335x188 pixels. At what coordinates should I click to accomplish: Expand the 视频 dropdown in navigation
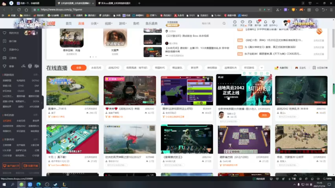[x=108, y=23]
